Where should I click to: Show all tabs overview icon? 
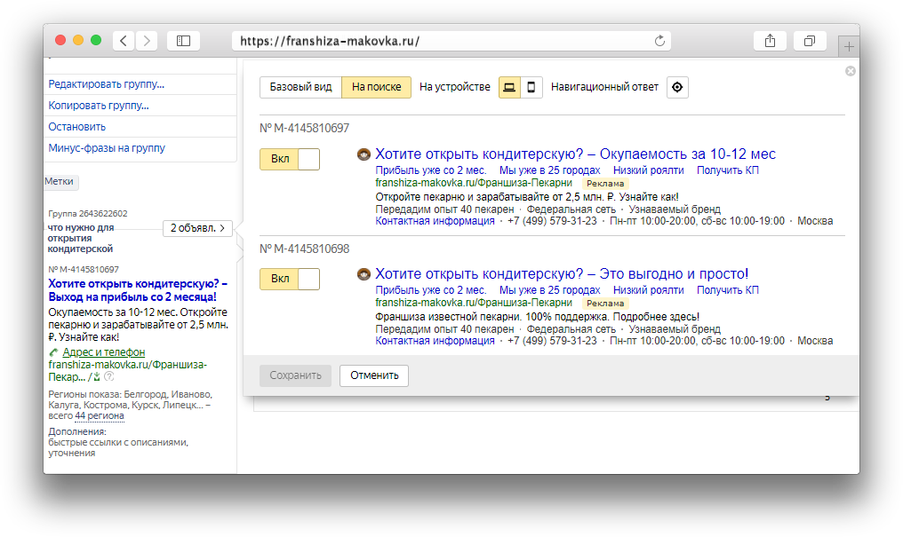[x=810, y=41]
